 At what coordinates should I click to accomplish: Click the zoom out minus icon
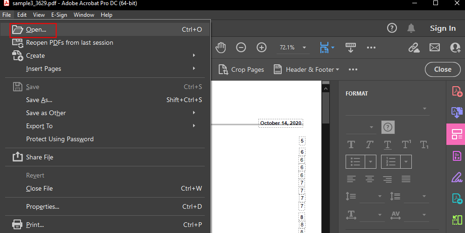[x=241, y=48]
